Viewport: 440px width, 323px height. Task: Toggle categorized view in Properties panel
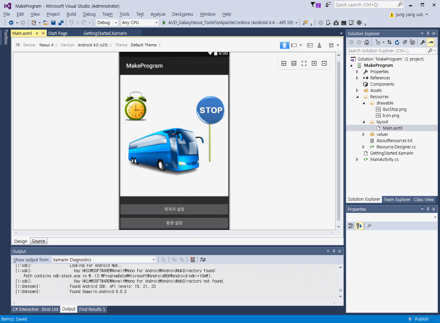pyautogui.click(x=351, y=226)
